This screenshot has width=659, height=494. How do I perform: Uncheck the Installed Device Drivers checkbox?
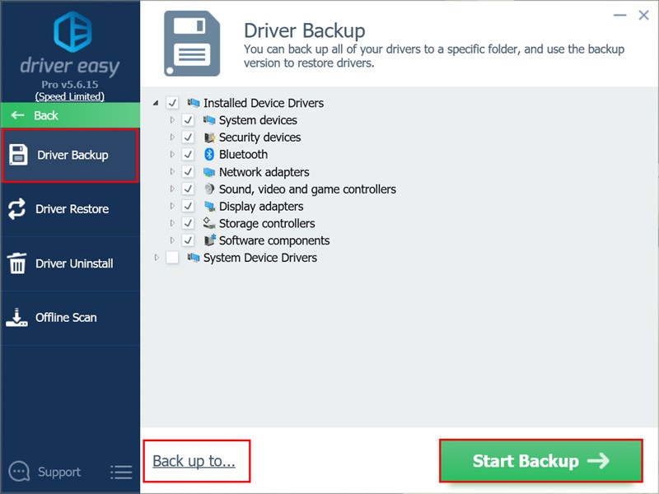pos(172,103)
